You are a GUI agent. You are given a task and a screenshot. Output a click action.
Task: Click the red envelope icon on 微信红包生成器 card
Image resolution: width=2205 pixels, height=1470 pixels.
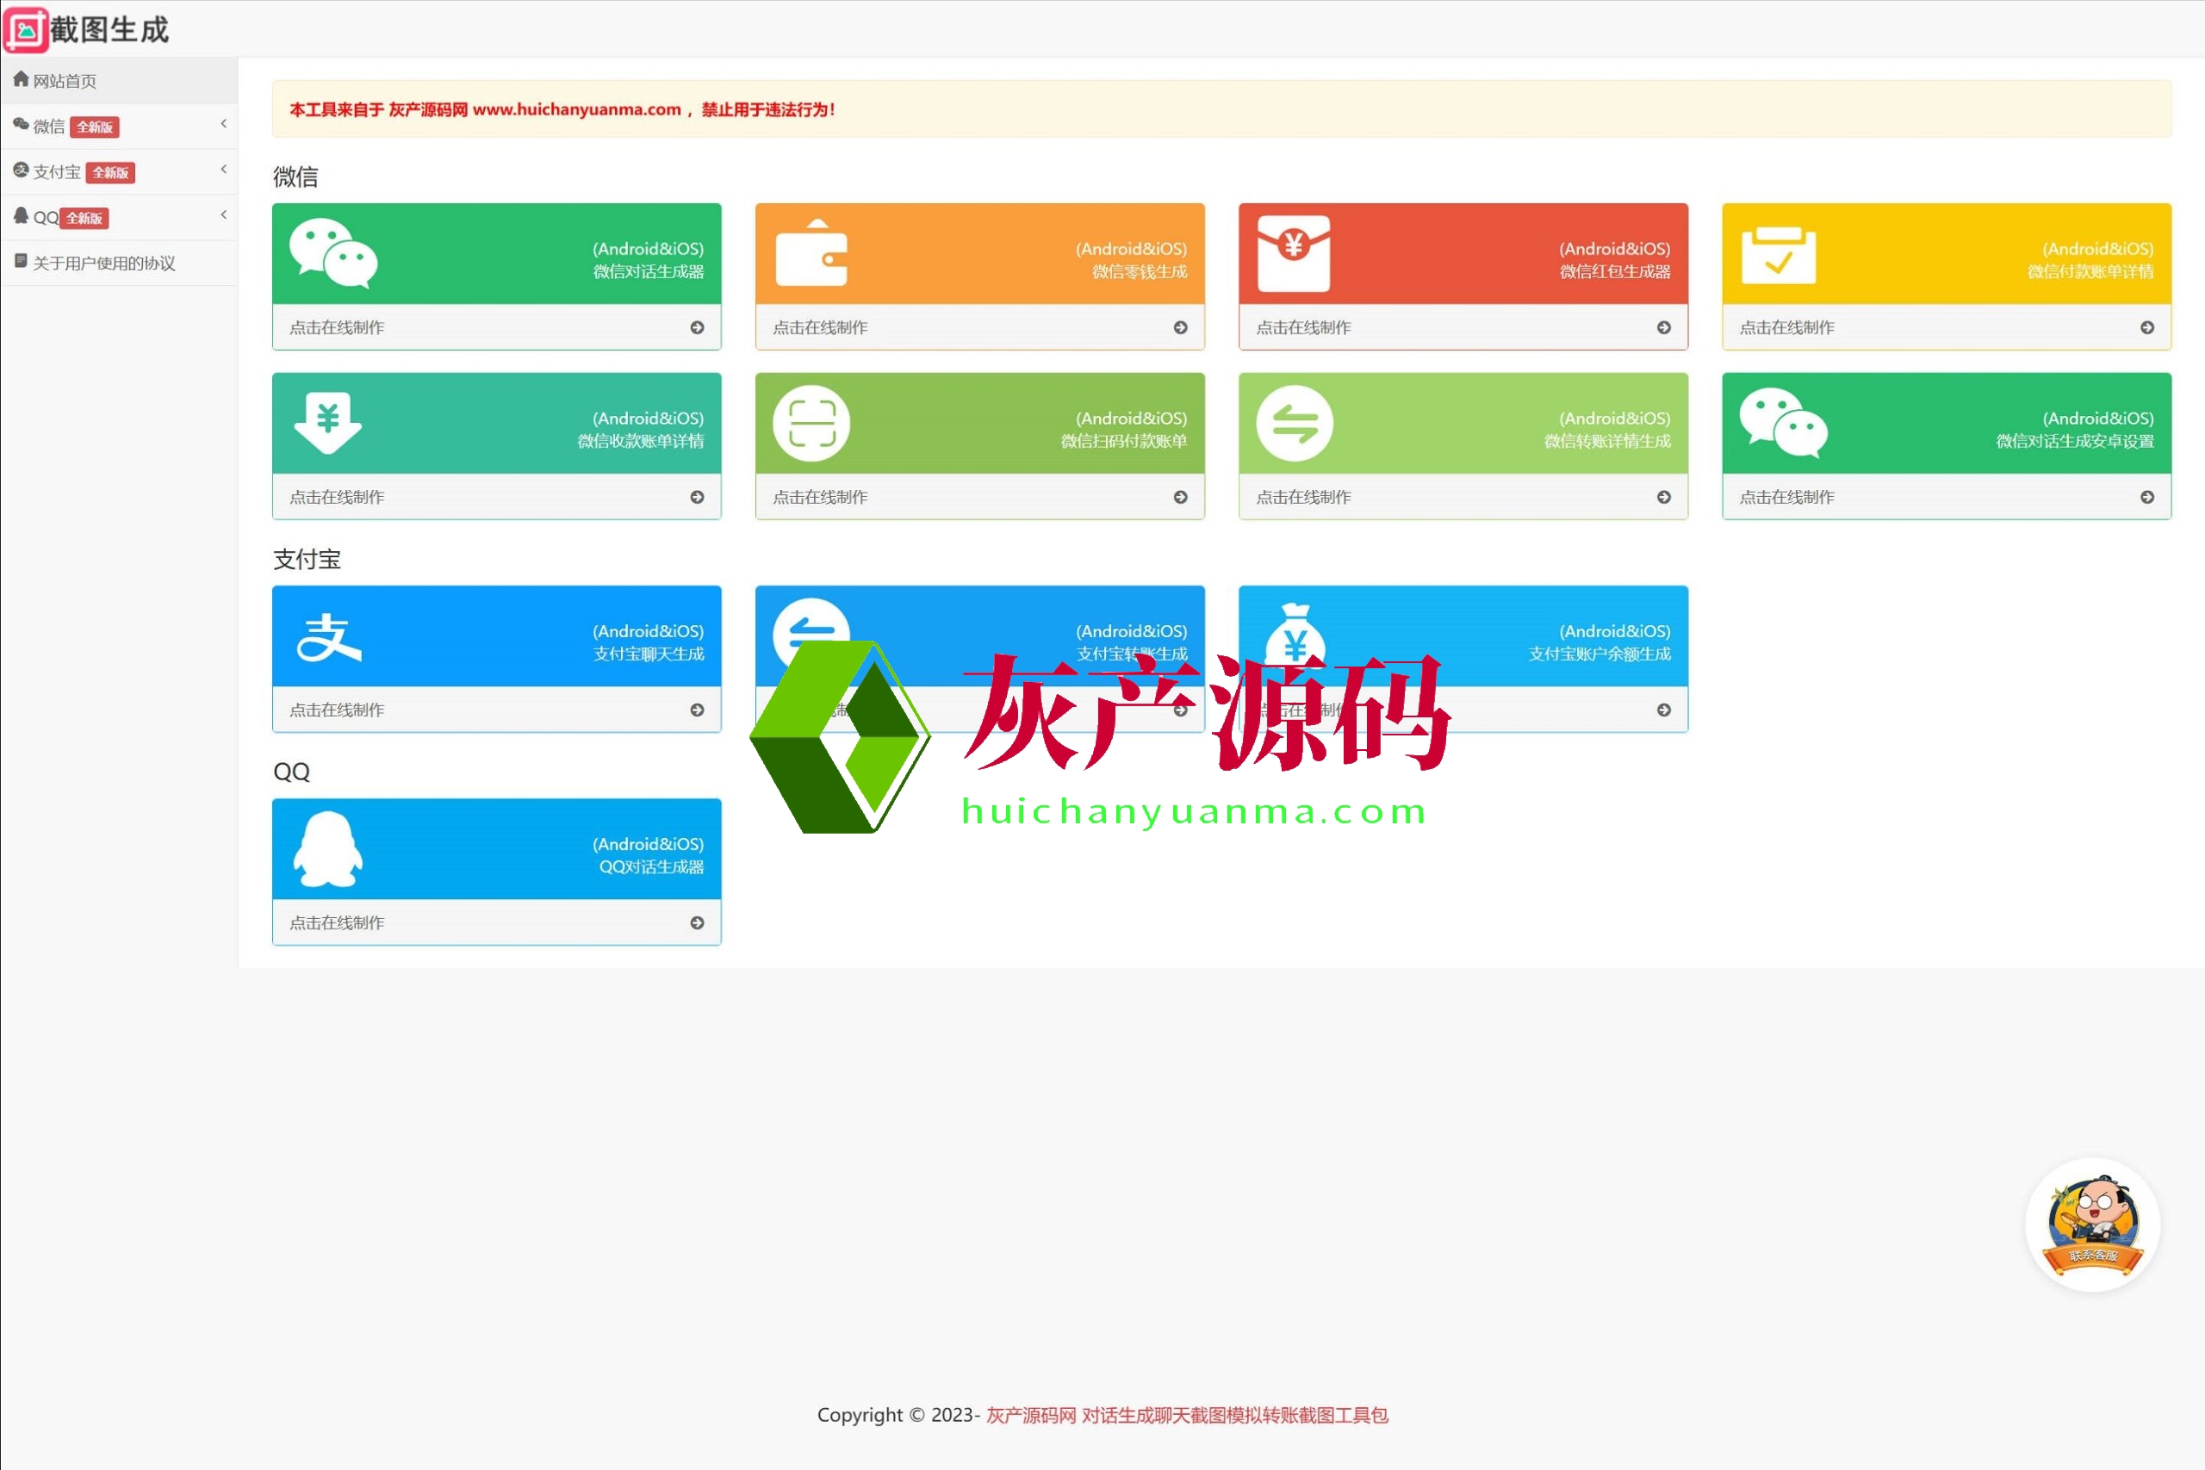point(1294,253)
